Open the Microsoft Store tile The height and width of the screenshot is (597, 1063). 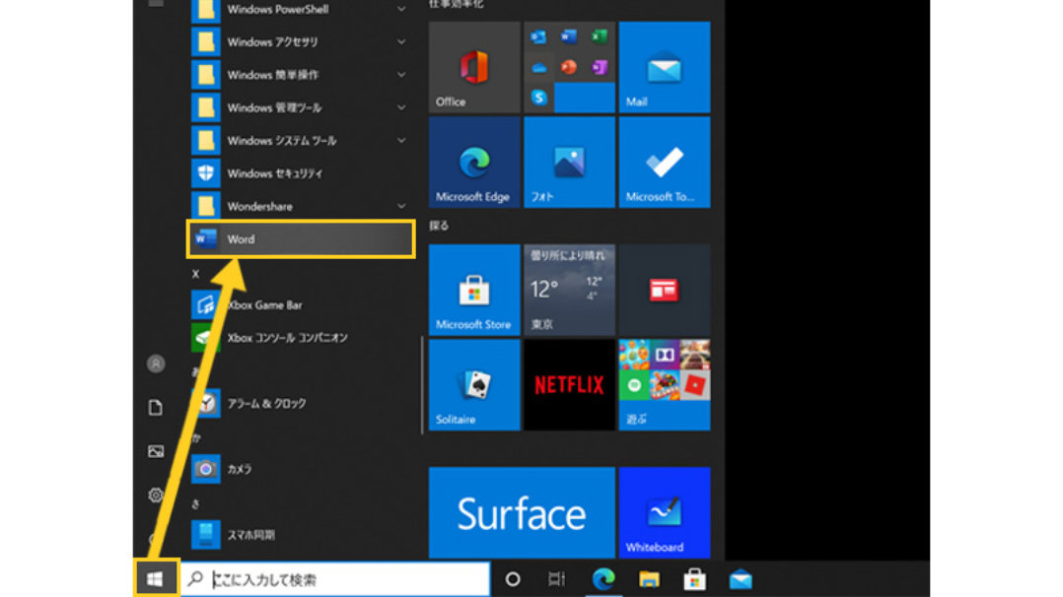[x=474, y=290]
